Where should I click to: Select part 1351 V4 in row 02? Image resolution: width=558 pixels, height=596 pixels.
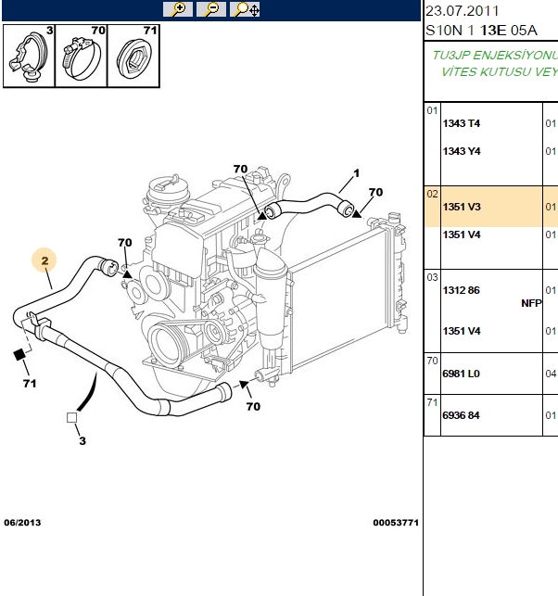click(x=461, y=235)
